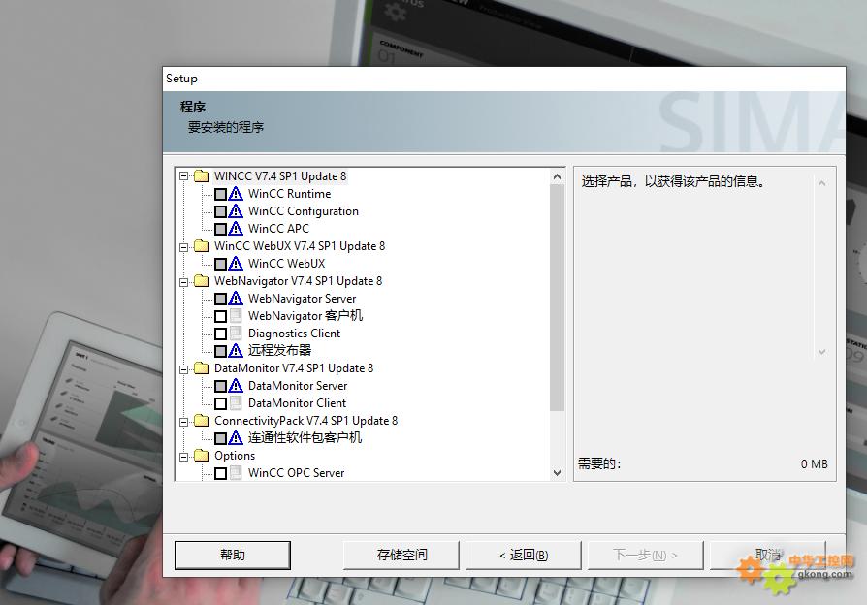Image resolution: width=867 pixels, height=605 pixels.
Task: Go back with 返回(B) button
Action: coord(524,555)
